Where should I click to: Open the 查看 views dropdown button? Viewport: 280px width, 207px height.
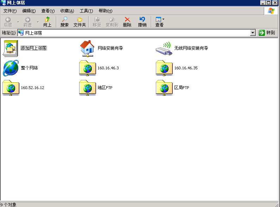[159, 22]
